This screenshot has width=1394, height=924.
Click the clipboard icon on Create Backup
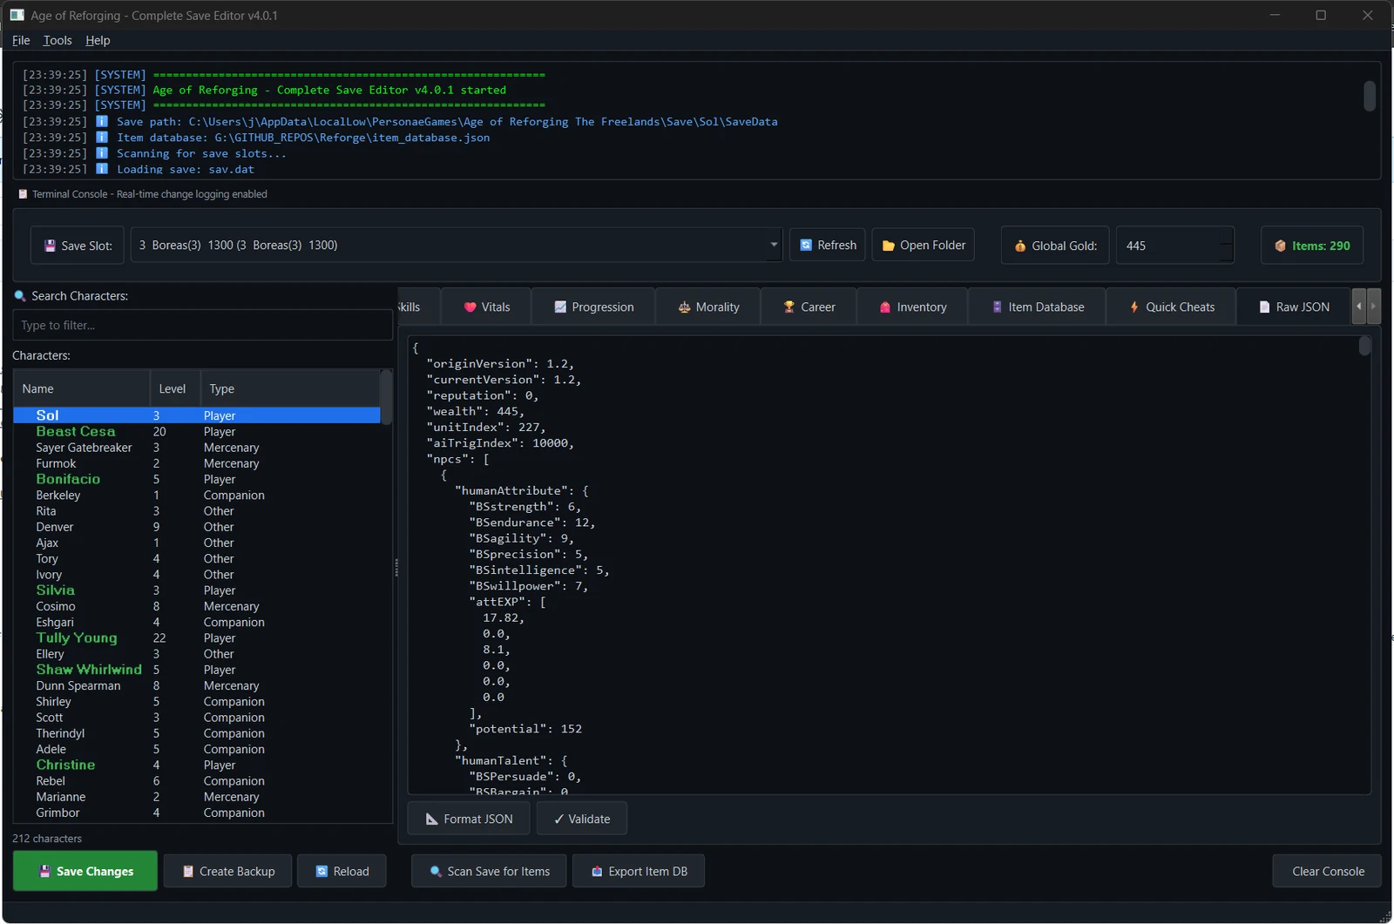click(x=188, y=871)
